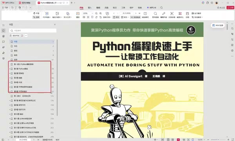Image resolution: width=235 pixels, height=141 pixels.
Task: Open the signature (pen) panel in sidebar
Action: coord(4,53)
